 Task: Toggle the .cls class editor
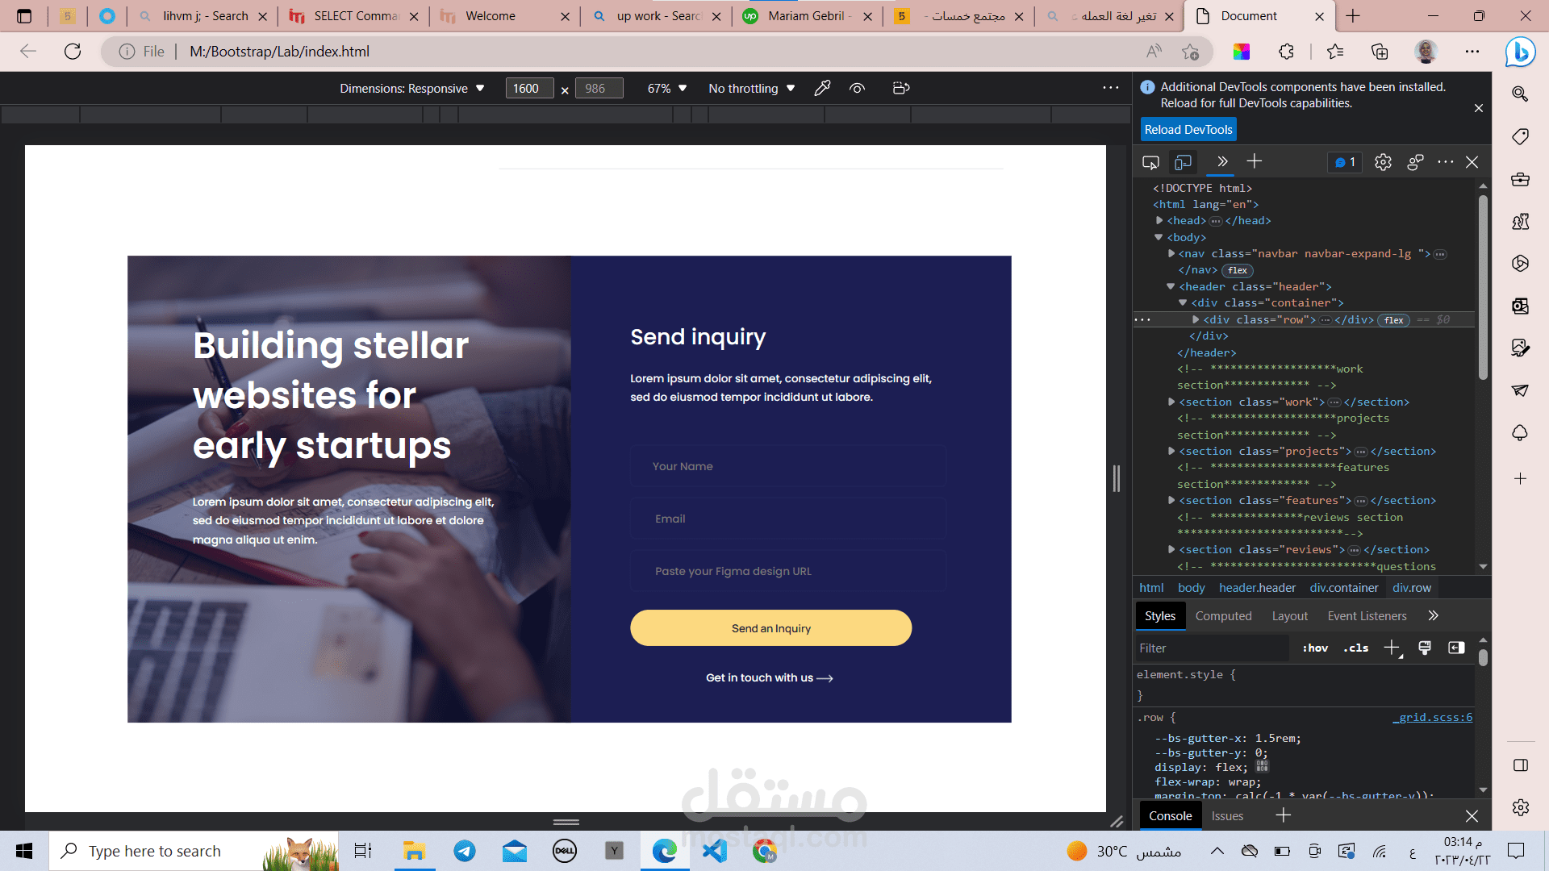1355,648
